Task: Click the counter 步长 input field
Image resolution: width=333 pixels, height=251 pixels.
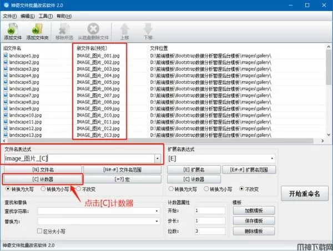Action: pos(210,221)
